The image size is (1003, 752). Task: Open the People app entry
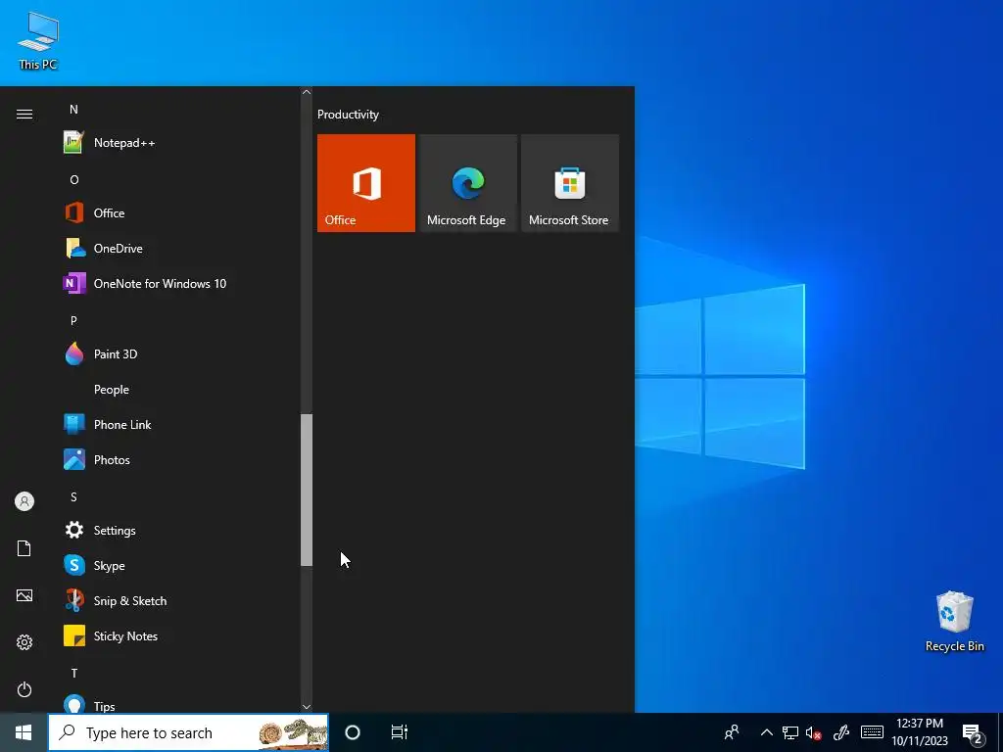179,389
